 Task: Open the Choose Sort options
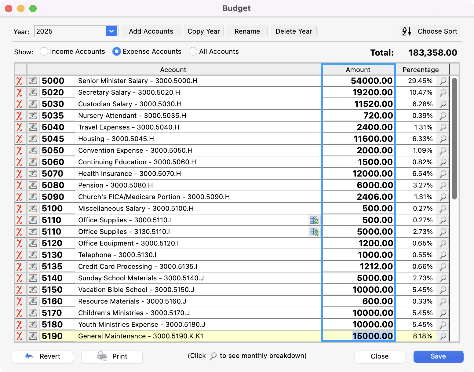430,31
